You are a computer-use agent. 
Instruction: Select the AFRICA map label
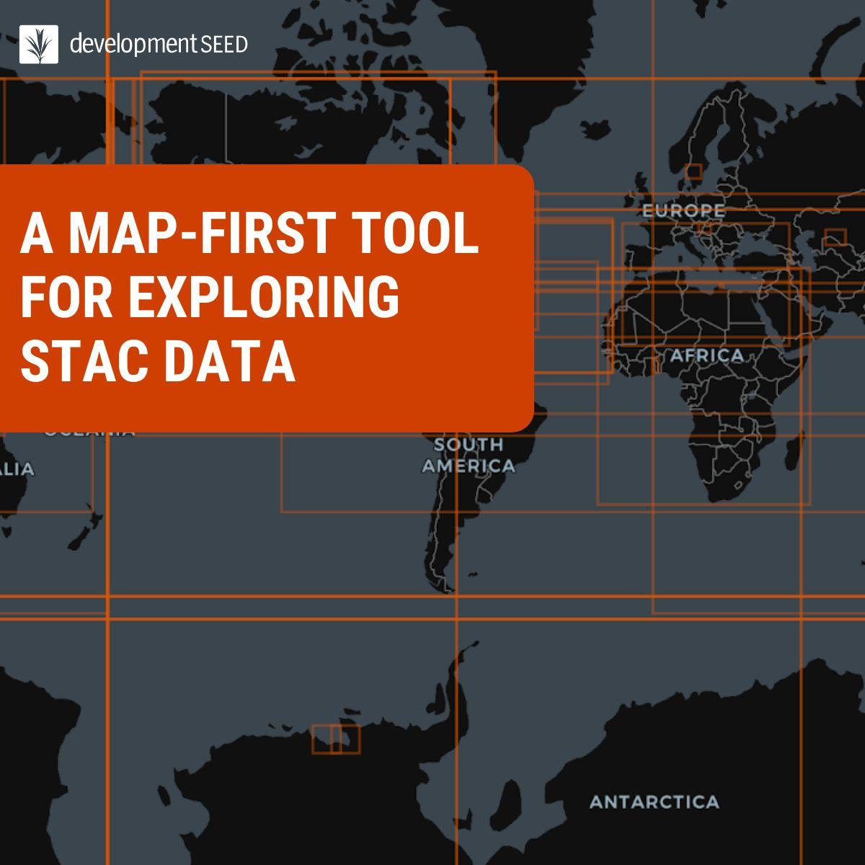tap(706, 355)
